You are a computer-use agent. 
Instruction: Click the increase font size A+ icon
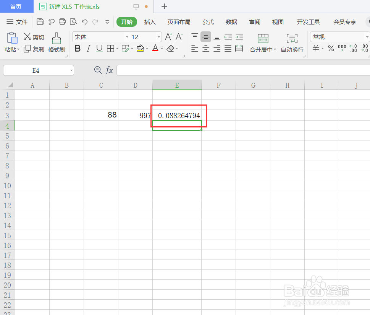(168, 36)
